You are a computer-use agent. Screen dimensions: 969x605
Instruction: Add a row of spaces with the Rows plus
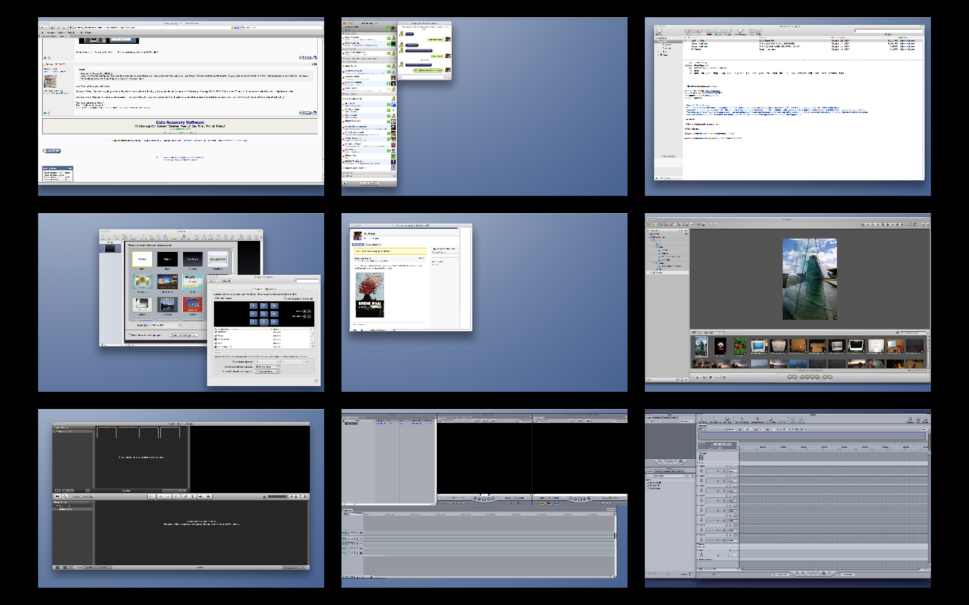[x=305, y=311]
